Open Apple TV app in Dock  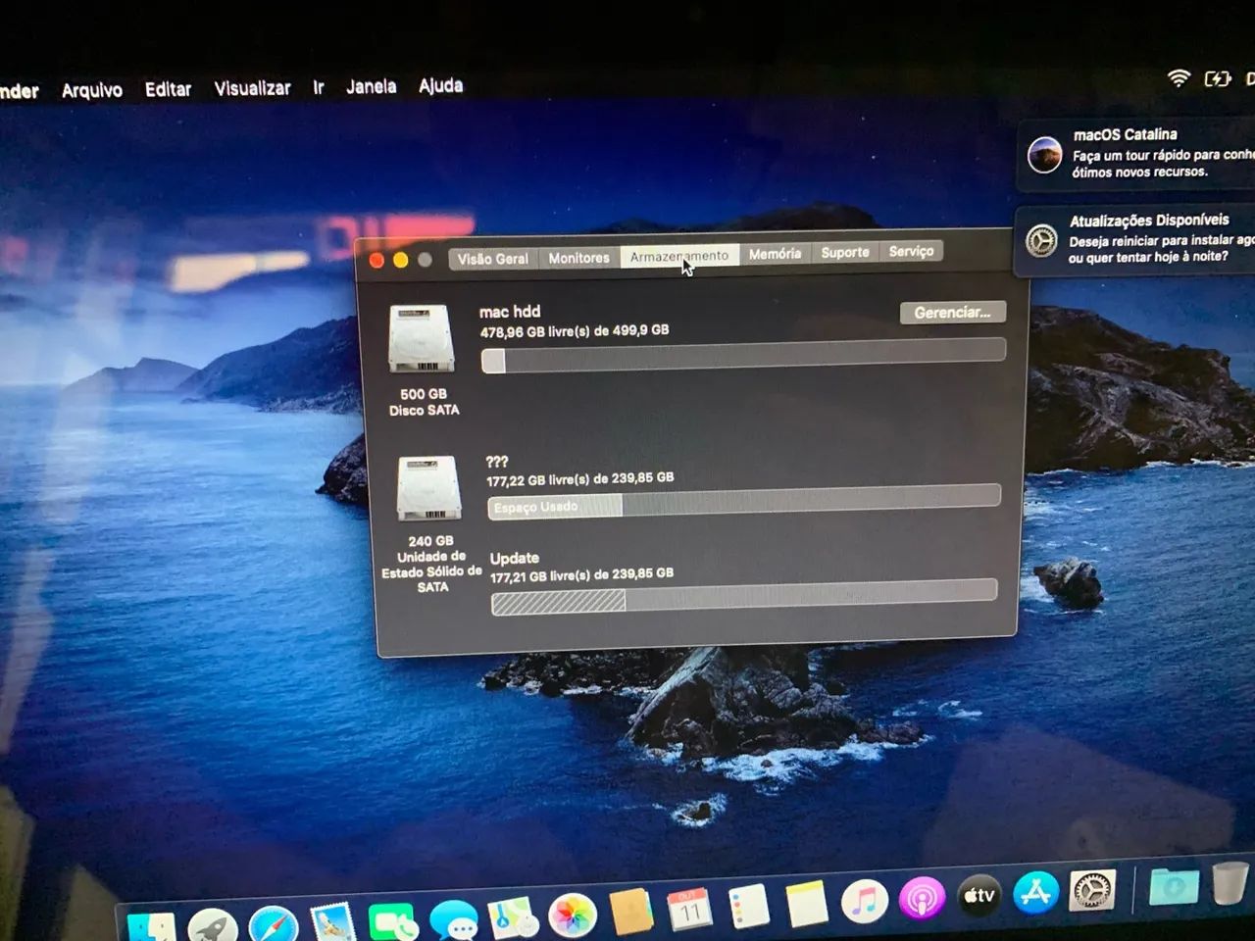tap(979, 894)
